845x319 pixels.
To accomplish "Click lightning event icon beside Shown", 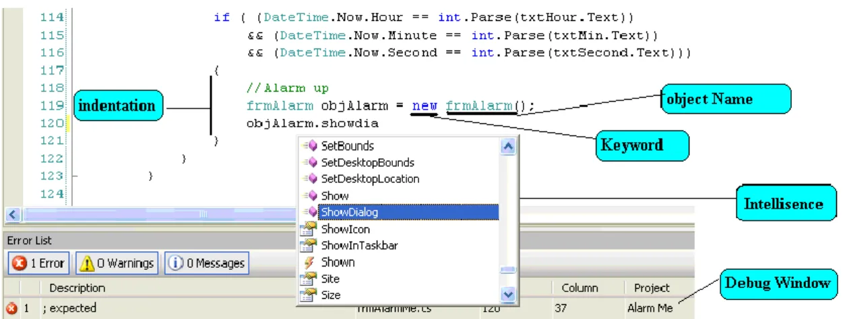I will pyautogui.click(x=309, y=262).
